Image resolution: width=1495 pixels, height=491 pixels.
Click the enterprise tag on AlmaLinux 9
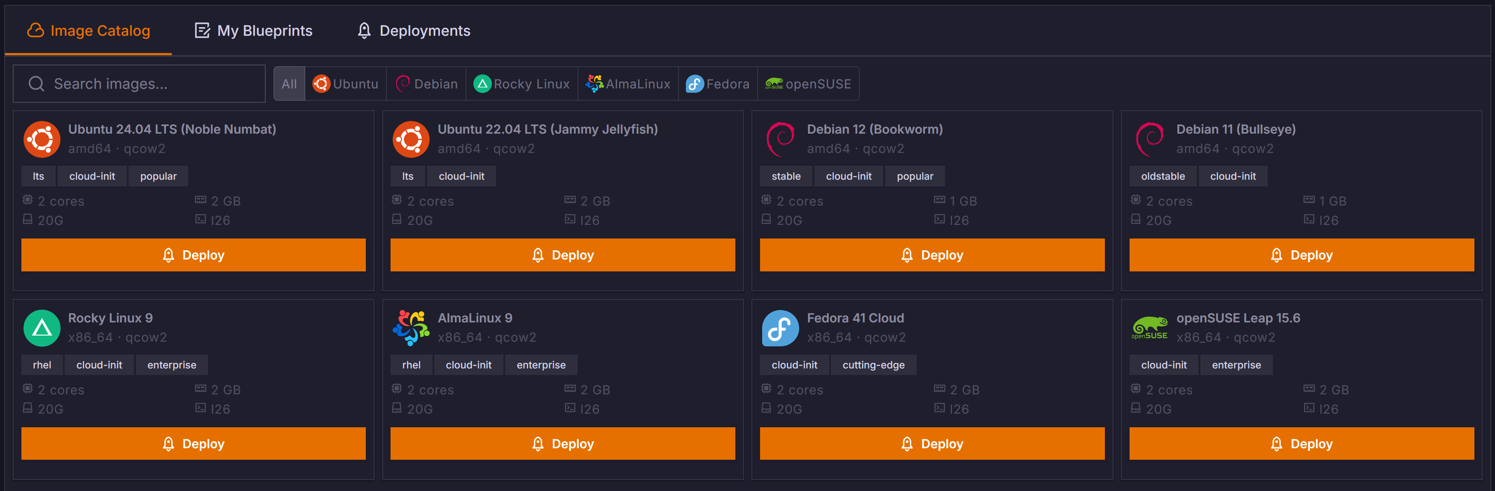click(541, 365)
